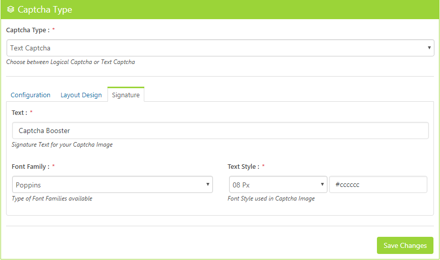This screenshot has height=260, width=440.
Task: Click the Captcha Type header title
Action: click(45, 10)
